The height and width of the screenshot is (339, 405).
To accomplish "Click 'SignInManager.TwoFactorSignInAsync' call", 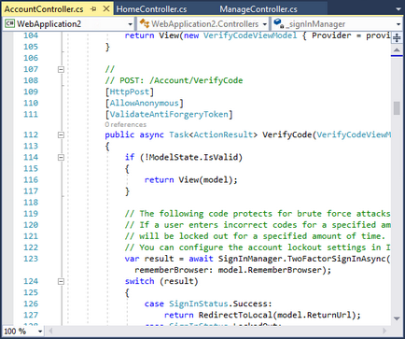I will point(301,259).
